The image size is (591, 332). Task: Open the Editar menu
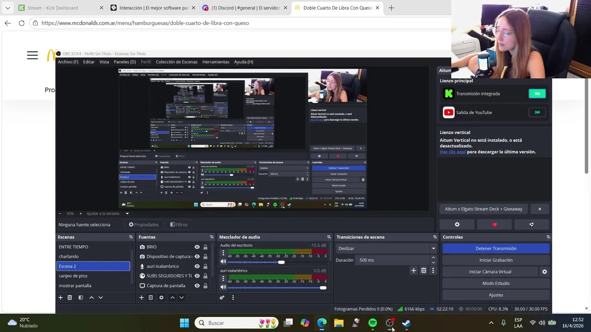(89, 62)
